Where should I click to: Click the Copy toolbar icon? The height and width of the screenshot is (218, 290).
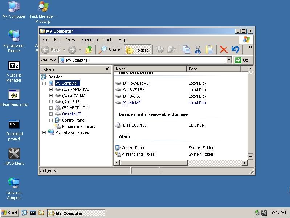tap(186, 50)
